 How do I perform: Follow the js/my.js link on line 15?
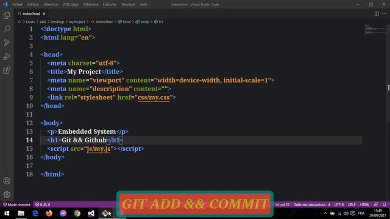tap(99, 148)
